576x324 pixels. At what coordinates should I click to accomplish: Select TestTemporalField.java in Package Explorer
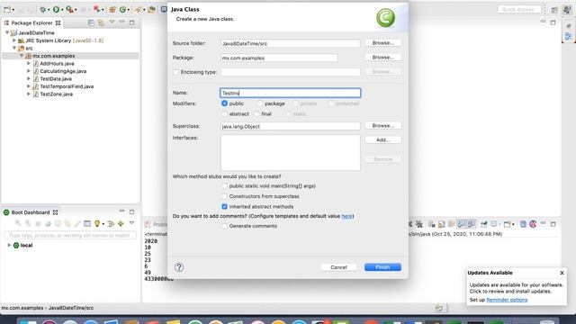[x=67, y=86]
